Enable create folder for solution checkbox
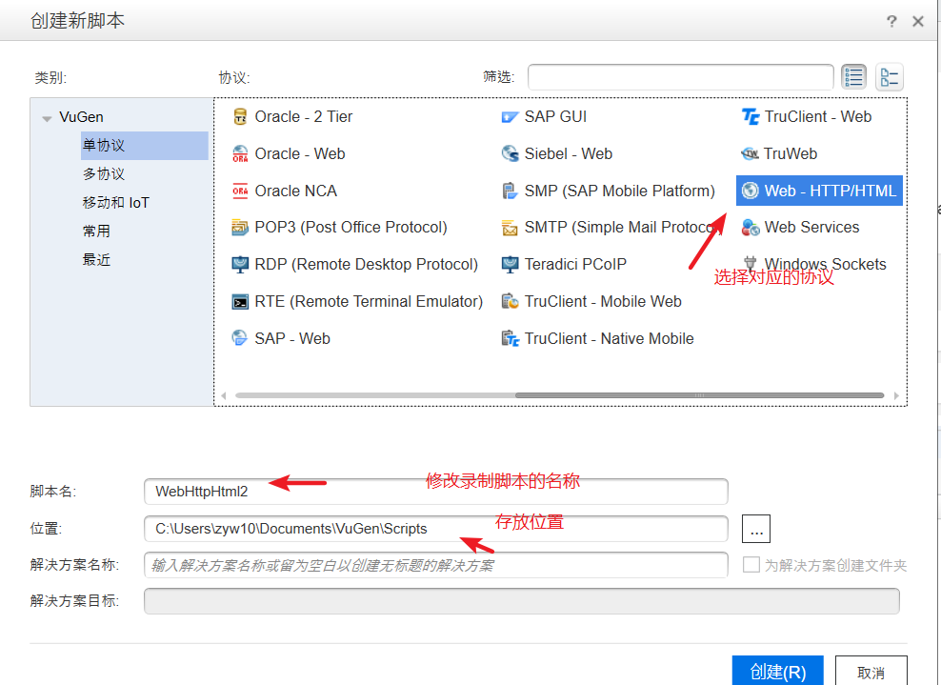Viewport: 941px width, 685px height. [751, 564]
